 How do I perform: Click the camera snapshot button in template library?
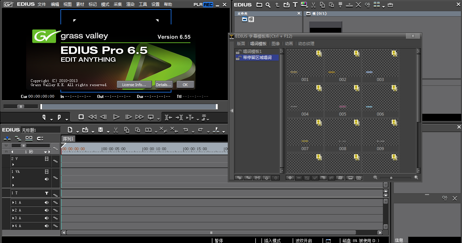click(x=359, y=178)
